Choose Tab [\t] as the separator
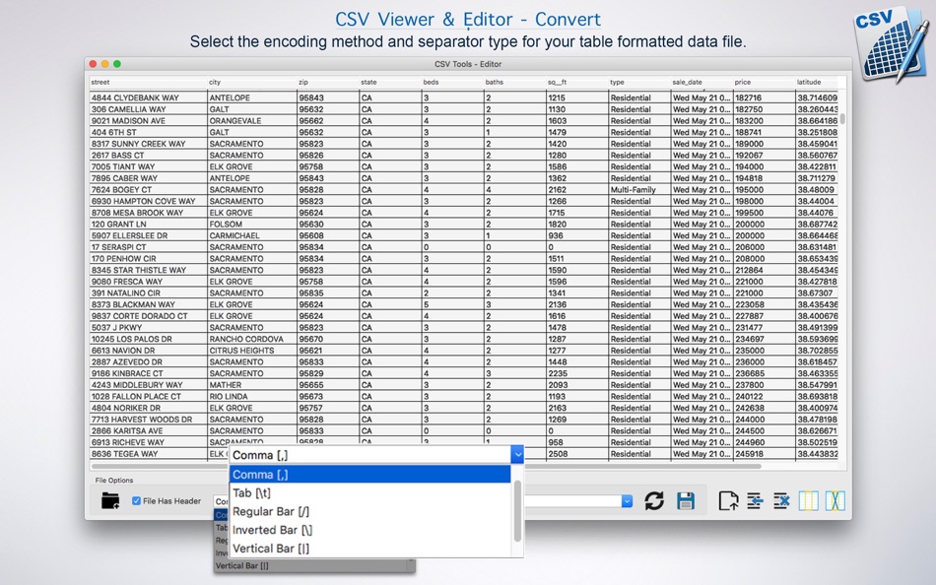The height and width of the screenshot is (585, 936). pyautogui.click(x=370, y=493)
